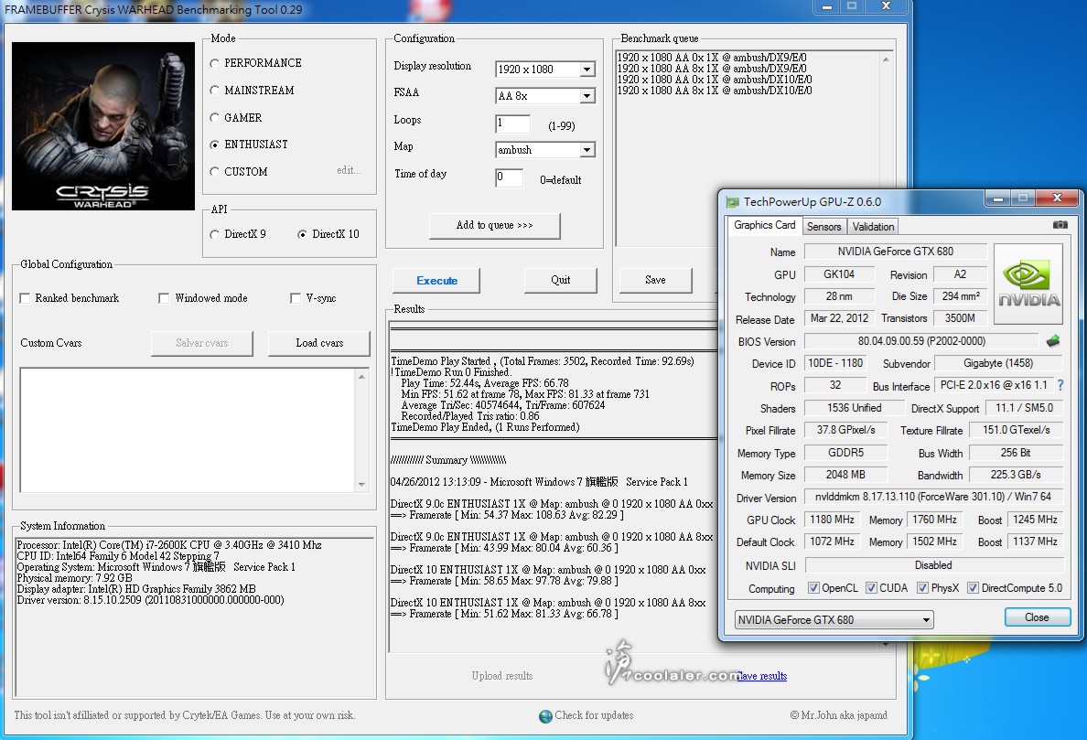The image size is (1087, 740).
Task: Click the BIOS Version value 80.04.09.00.59
Action: [921, 341]
